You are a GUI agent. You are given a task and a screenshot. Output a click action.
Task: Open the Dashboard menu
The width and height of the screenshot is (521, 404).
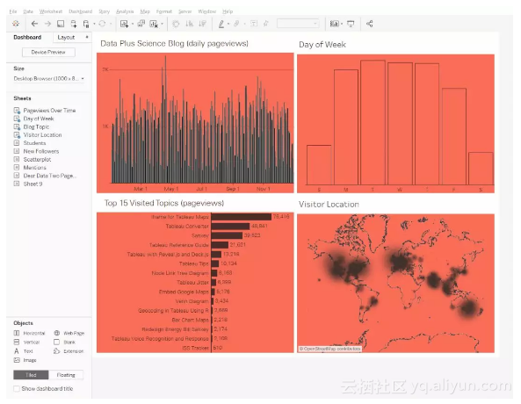click(x=81, y=11)
